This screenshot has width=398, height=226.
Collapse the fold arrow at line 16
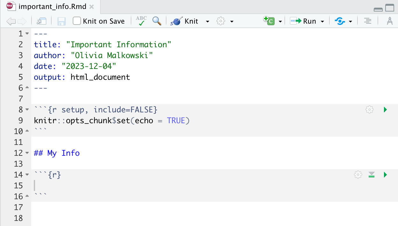click(27, 196)
